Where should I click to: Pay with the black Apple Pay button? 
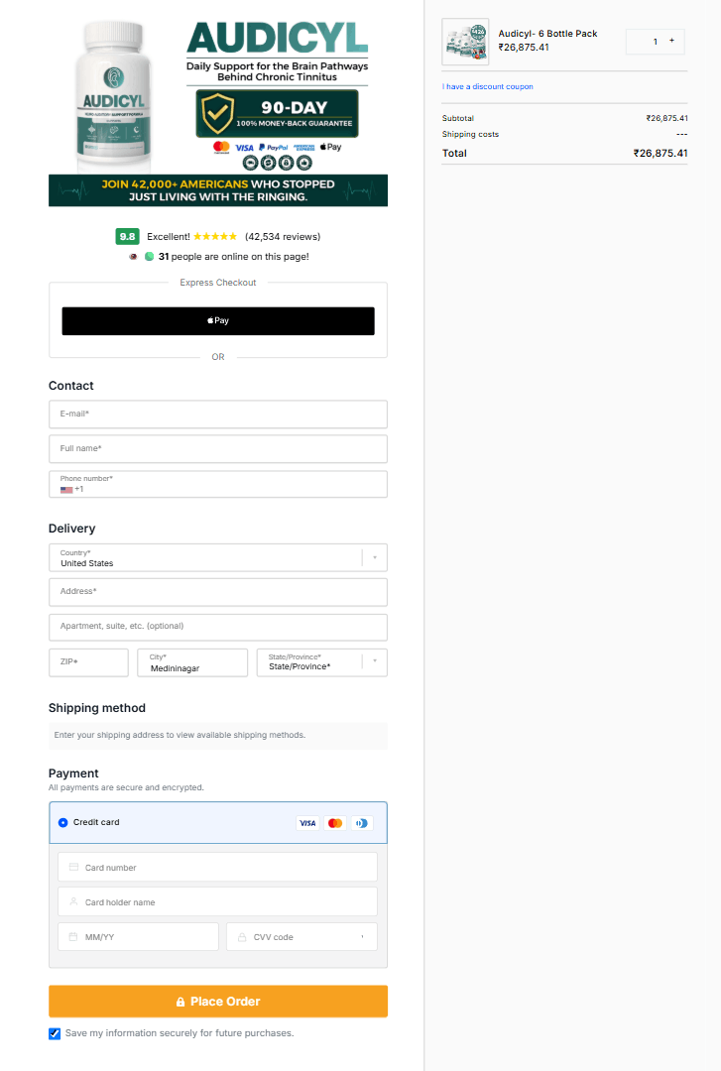click(218, 321)
